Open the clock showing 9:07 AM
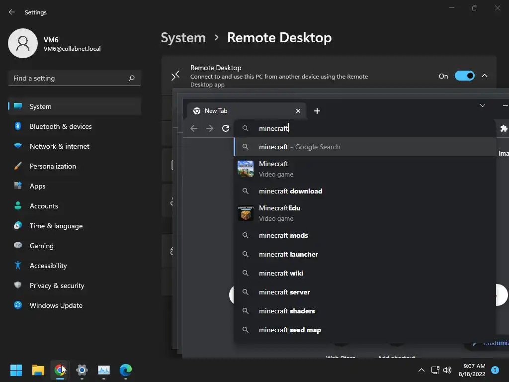509x382 pixels. [472, 370]
